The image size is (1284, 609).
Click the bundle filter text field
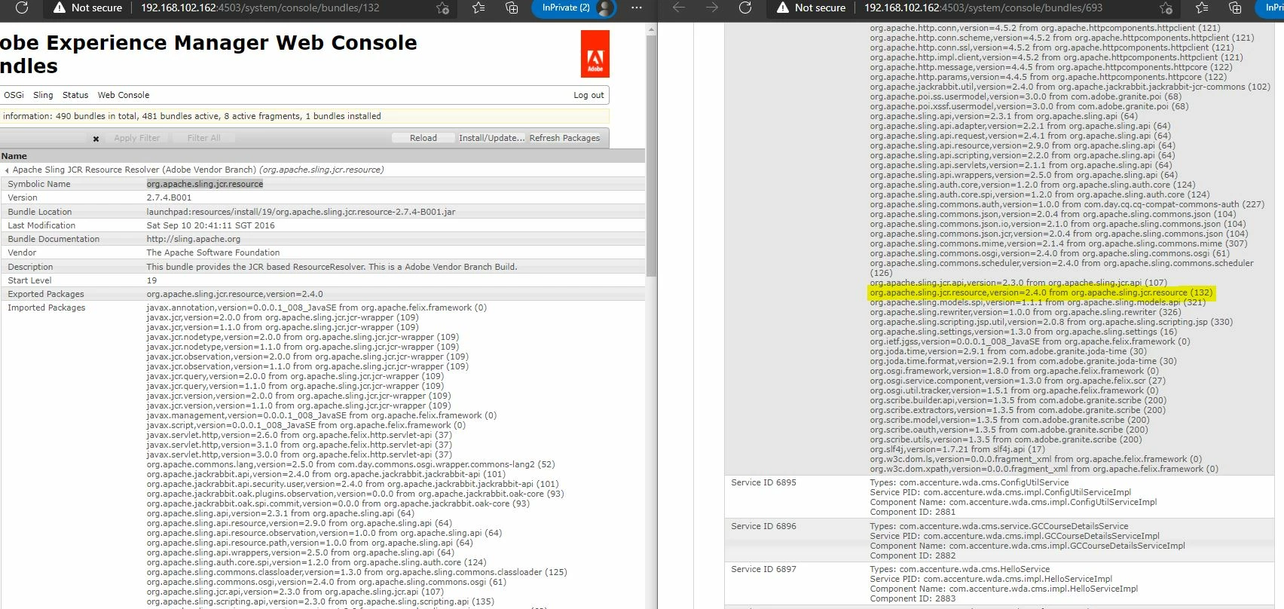pyautogui.click(x=44, y=139)
